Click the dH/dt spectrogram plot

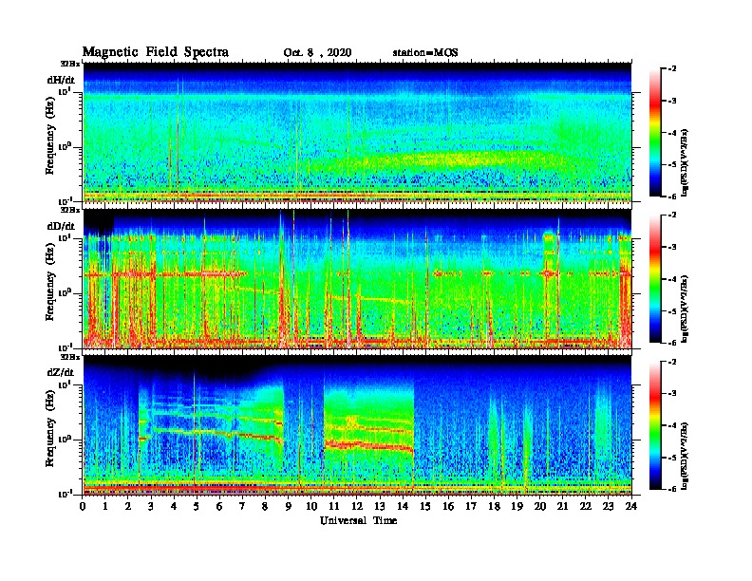[x=357, y=132]
